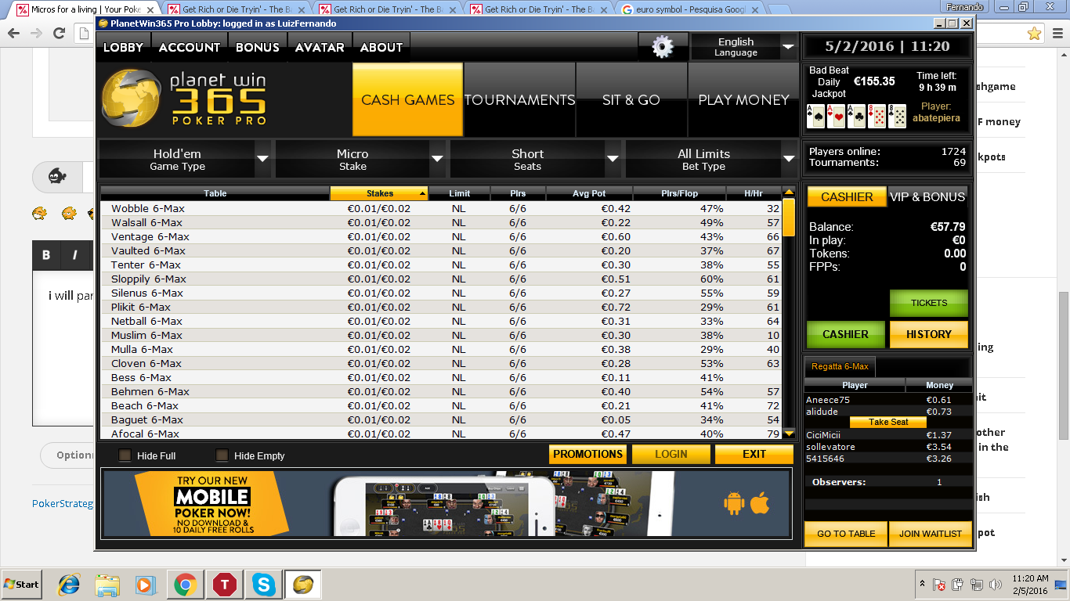Open the red T app on the taskbar
1070x601 pixels.
tap(225, 585)
